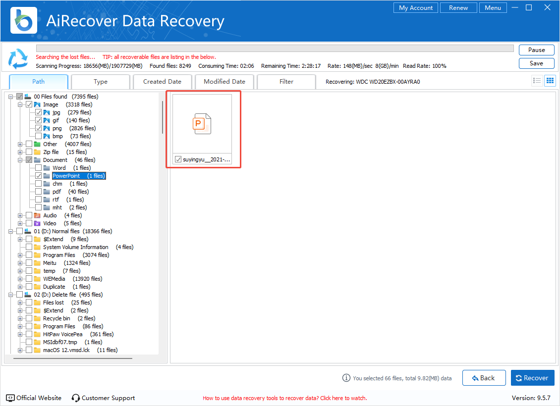This screenshot has height=406, width=560.
Task: Collapse the Document tree node
Action: [20, 160]
